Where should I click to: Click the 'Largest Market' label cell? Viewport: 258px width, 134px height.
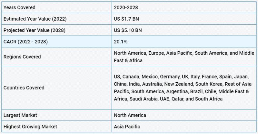pos(20,115)
